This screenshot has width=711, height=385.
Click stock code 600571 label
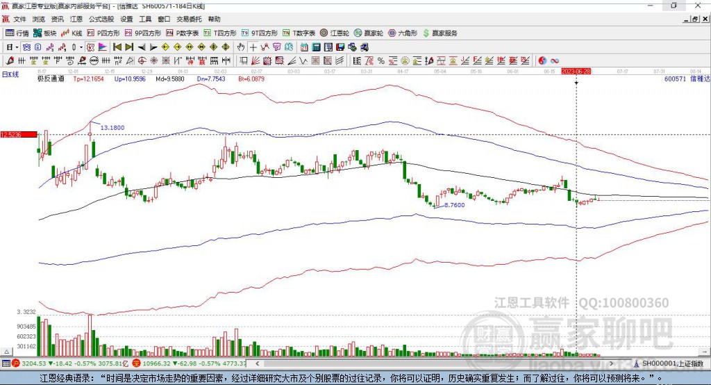(675, 79)
